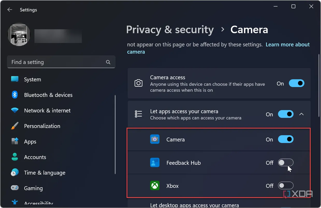This screenshot has width=321, height=208.
Task: Disable camera access for Camera app
Action: click(x=286, y=139)
